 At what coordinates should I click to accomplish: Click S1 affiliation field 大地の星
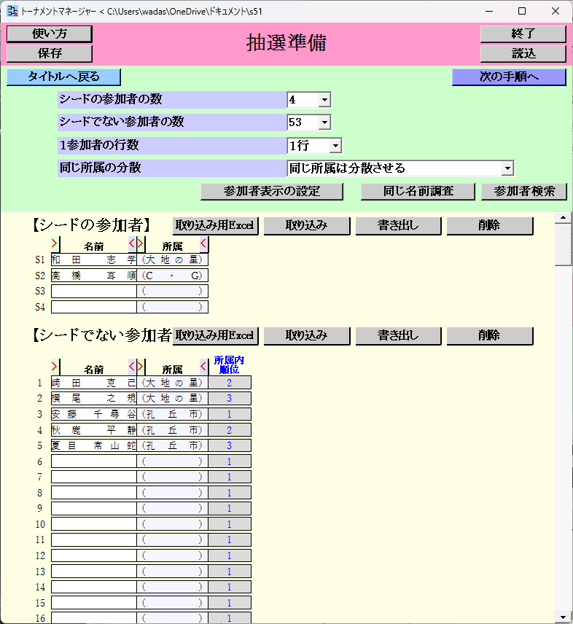(172, 260)
